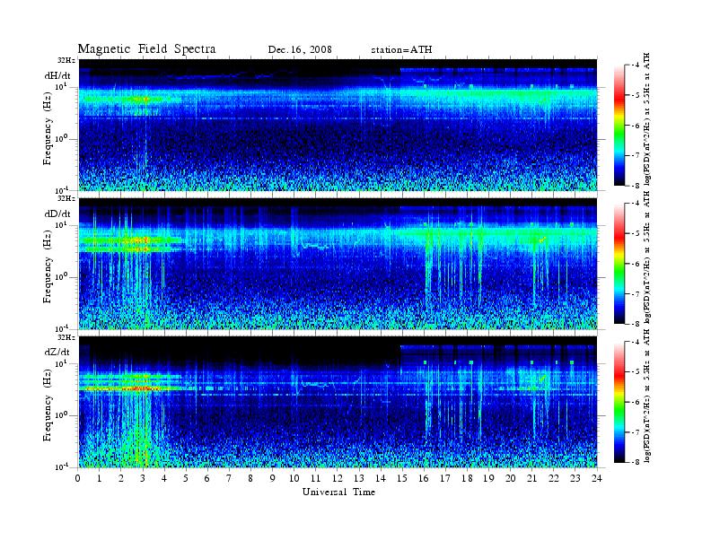Click hour "21" on the Universal Time axis
The height and width of the screenshot is (549, 711).
(531, 478)
